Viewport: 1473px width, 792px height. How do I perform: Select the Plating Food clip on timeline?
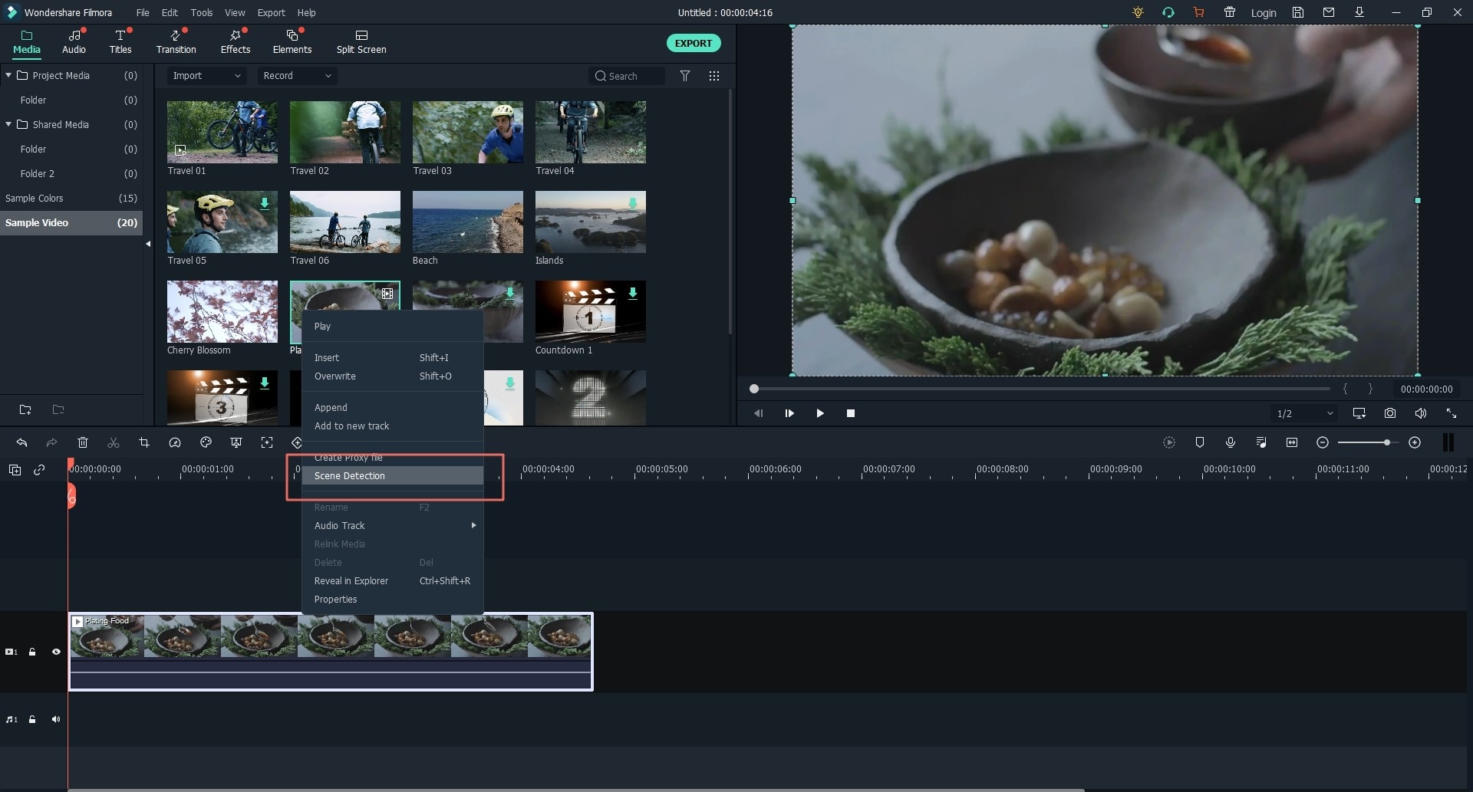[331, 651]
